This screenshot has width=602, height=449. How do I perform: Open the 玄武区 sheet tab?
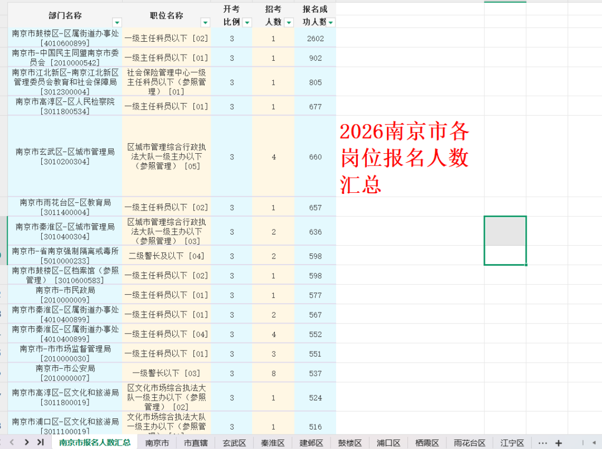click(x=234, y=443)
